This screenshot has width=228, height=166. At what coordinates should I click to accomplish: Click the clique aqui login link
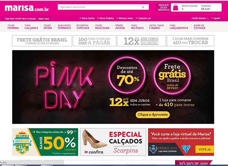pos(43,19)
